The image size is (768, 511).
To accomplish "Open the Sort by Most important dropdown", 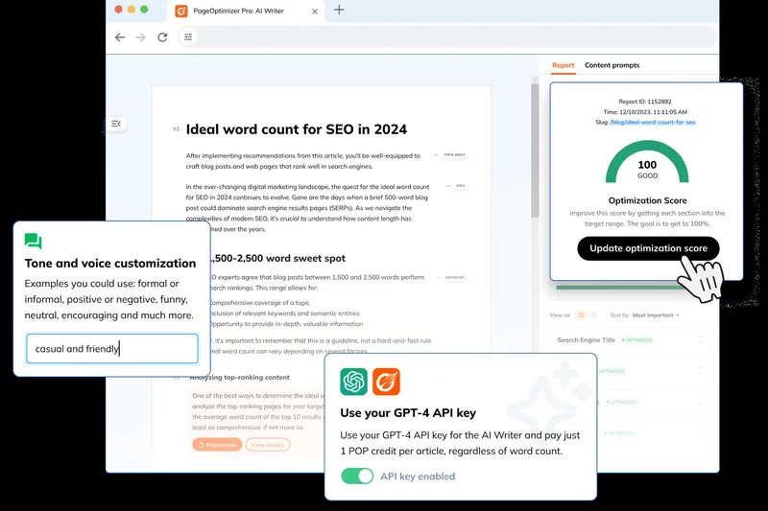I will pyautogui.click(x=656, y=314).
